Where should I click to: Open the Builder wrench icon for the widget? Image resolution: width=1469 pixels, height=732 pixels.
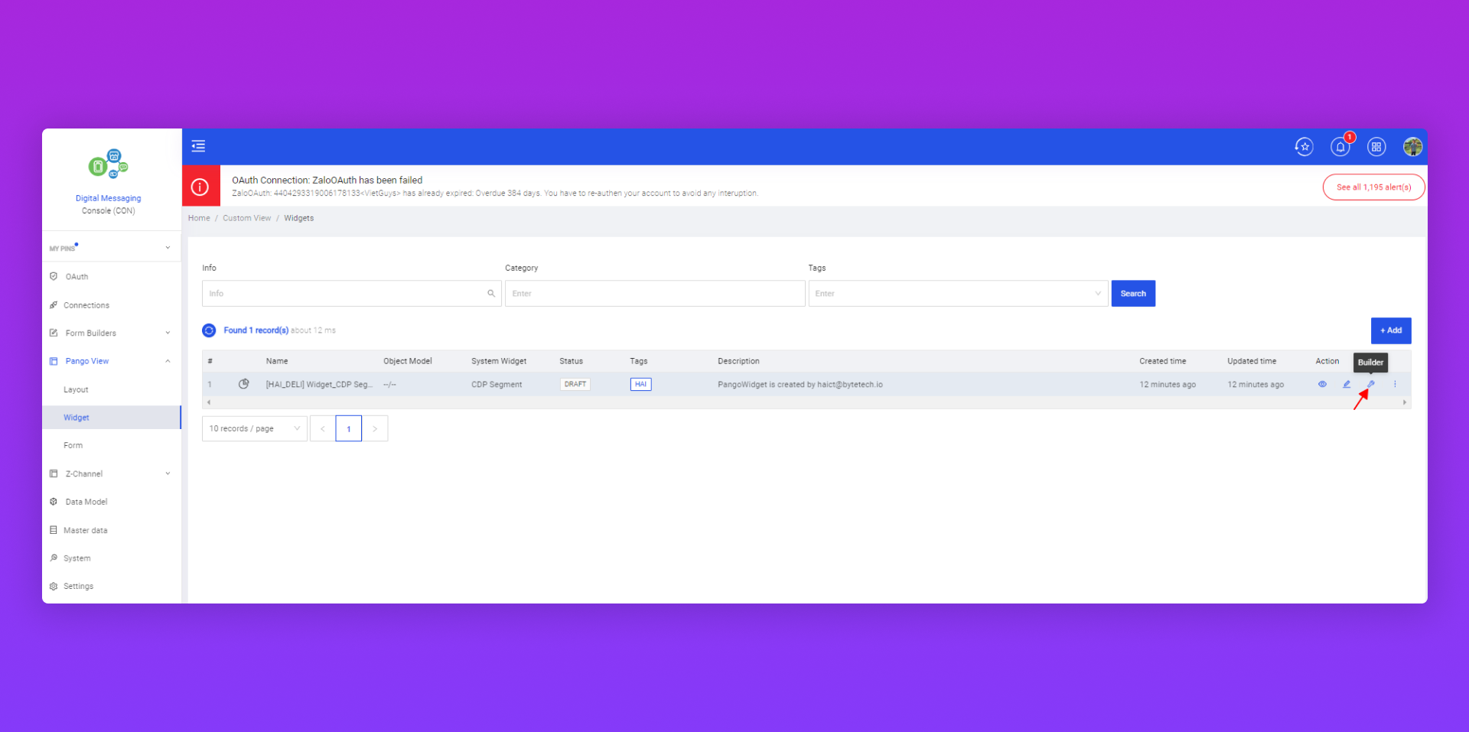[1370, 384]
